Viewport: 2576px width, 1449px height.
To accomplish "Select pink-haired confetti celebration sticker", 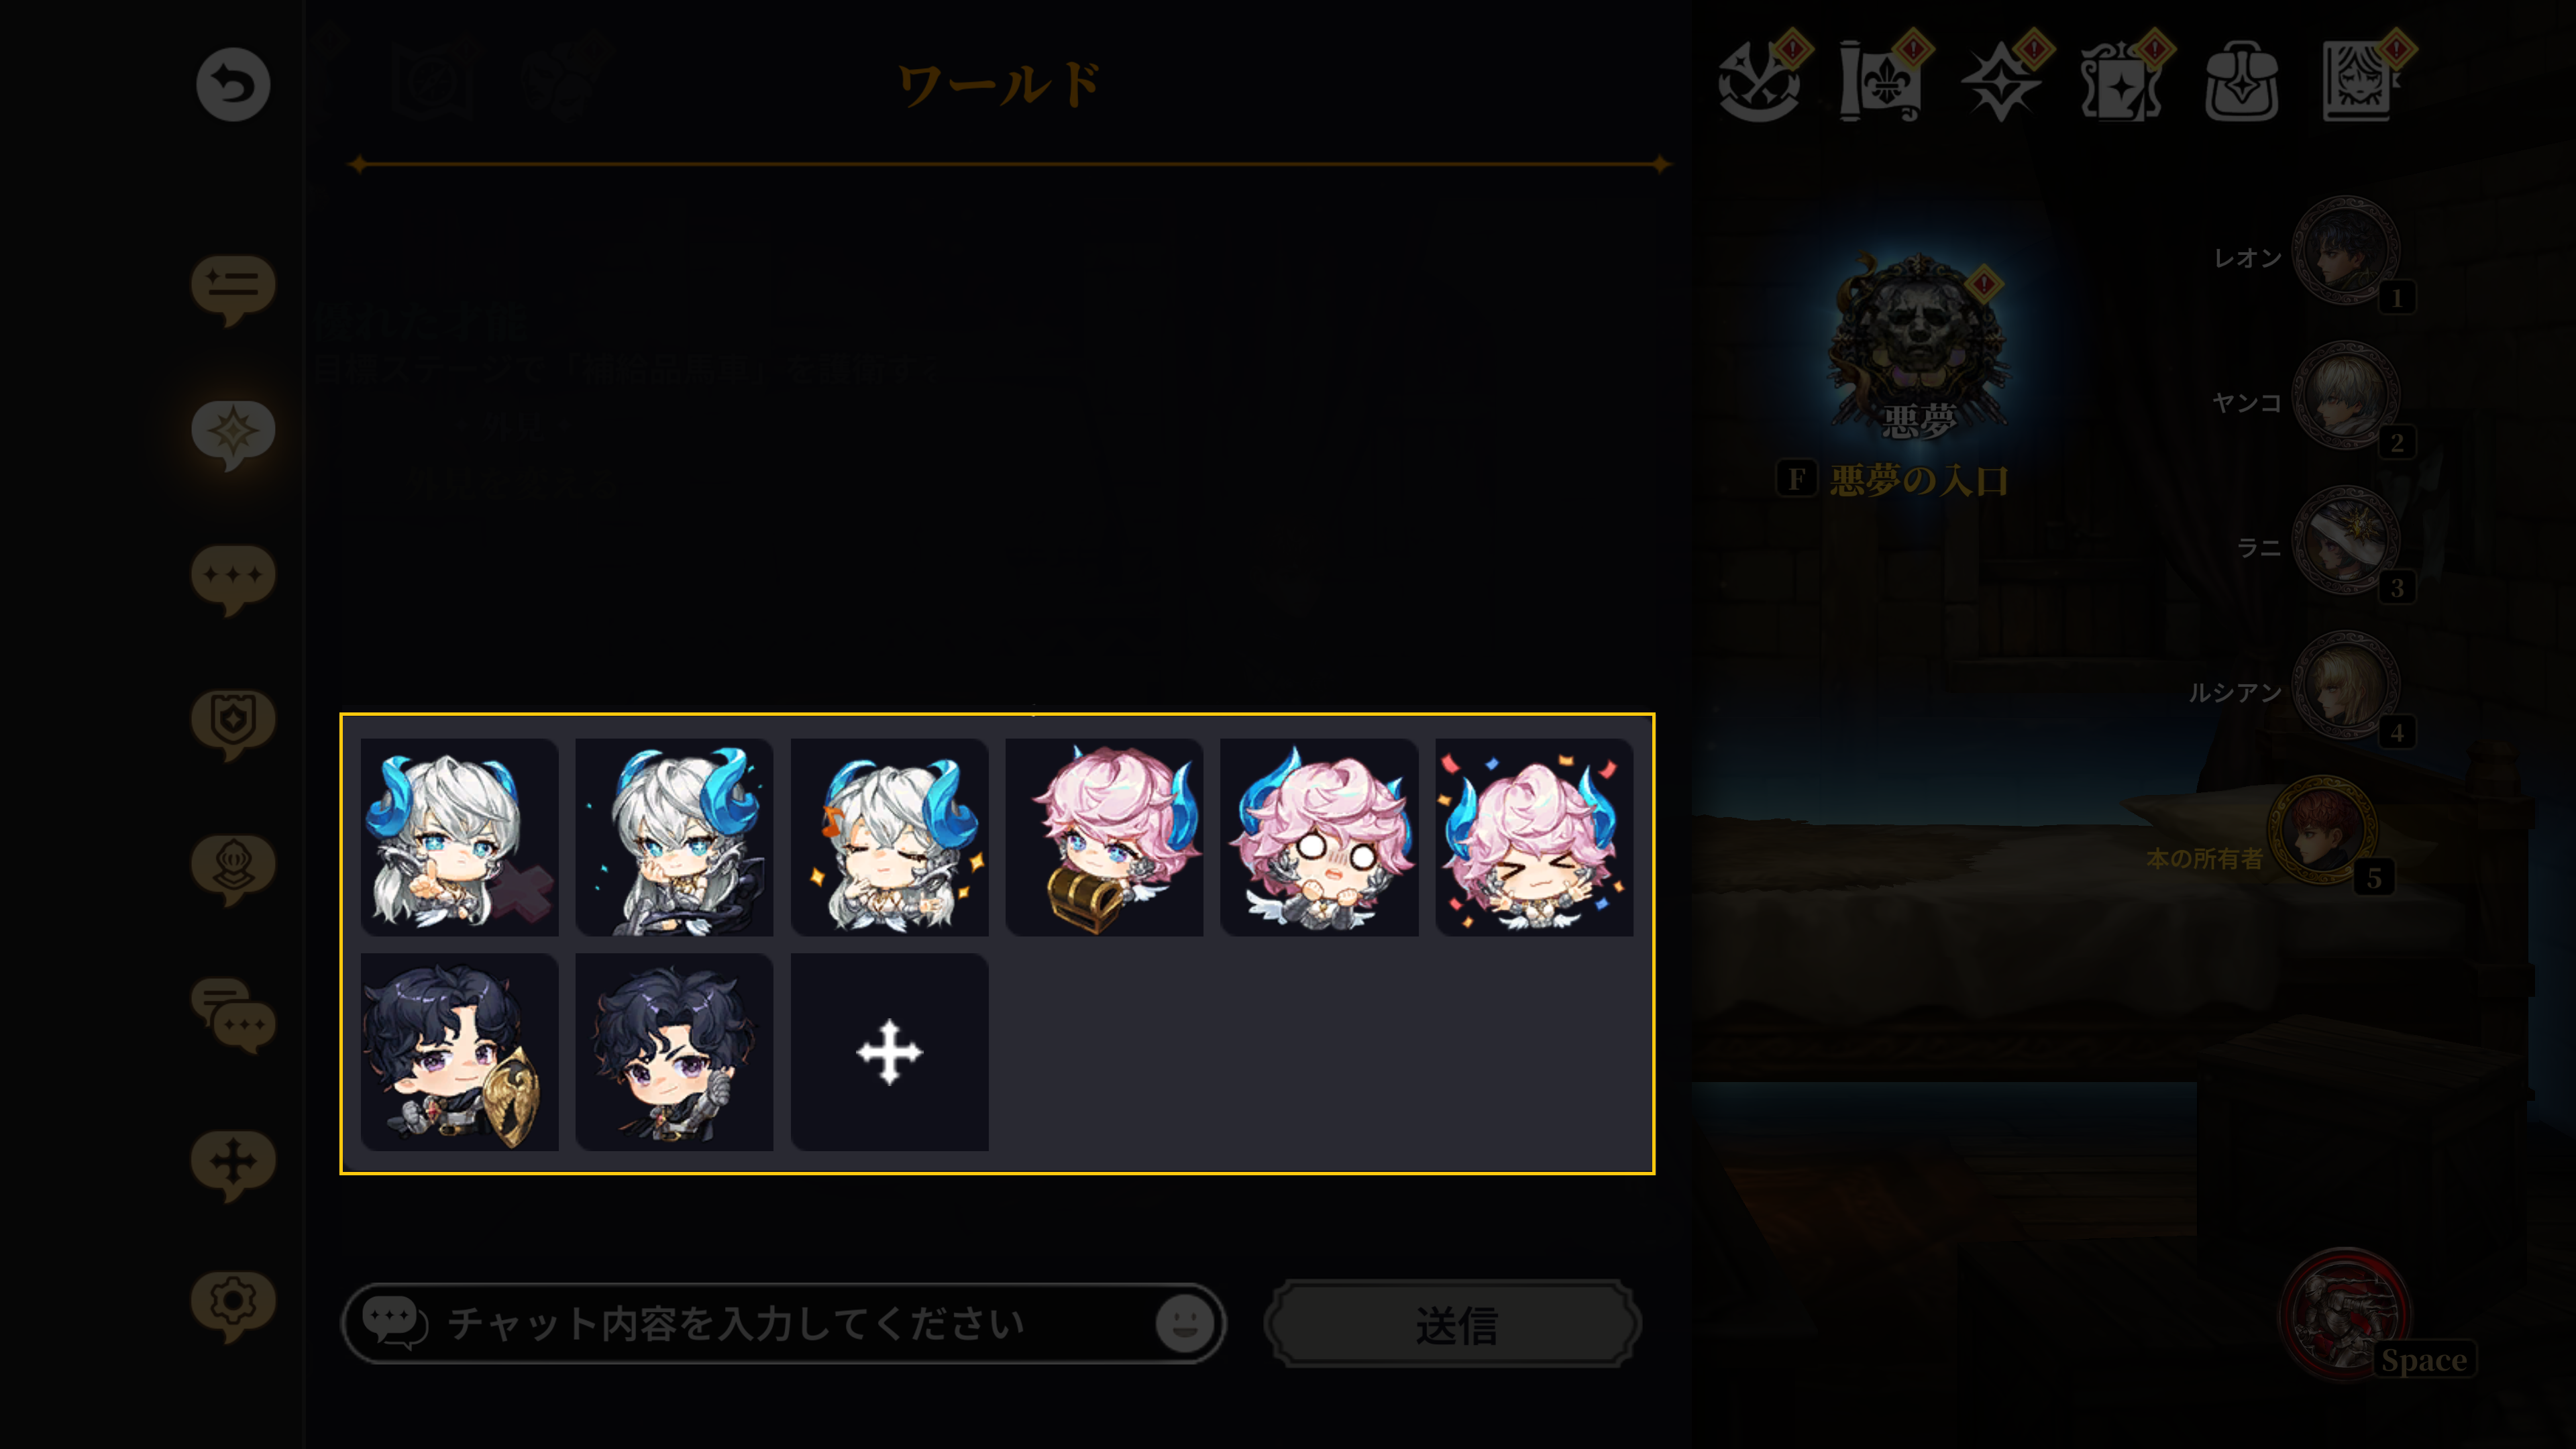I will click(x=1534, y=838).
